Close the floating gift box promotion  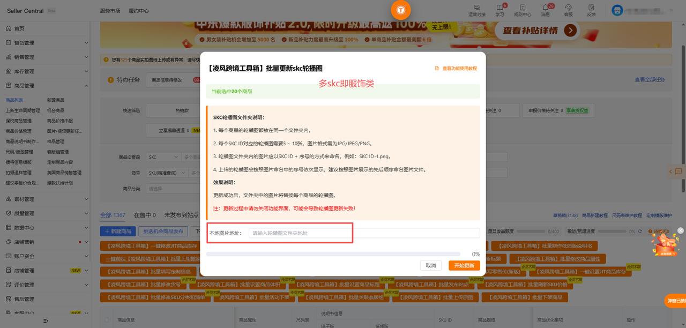click(681, 230)
